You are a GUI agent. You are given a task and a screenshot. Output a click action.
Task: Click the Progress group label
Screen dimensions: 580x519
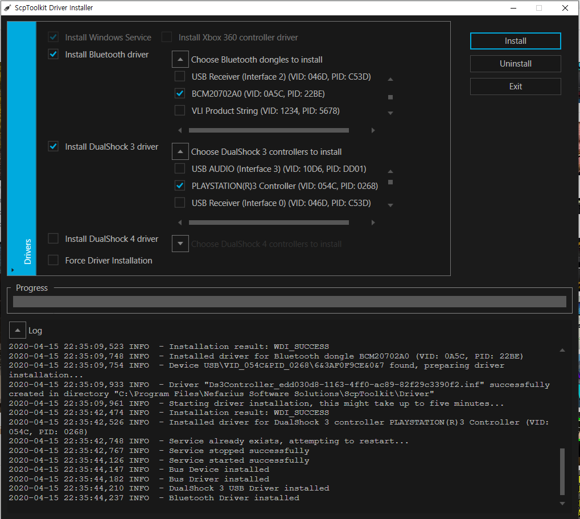(x=32, y=288)
